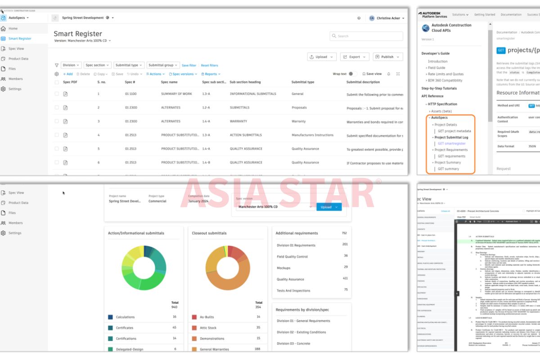Screen dimensions: 540x360
Task: Expand table to full screen
Action: [x=398, y=74]
